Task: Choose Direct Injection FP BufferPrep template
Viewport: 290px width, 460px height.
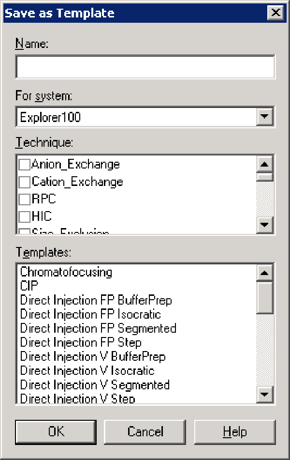Action: pyautogui.click(x=96, y=300)
